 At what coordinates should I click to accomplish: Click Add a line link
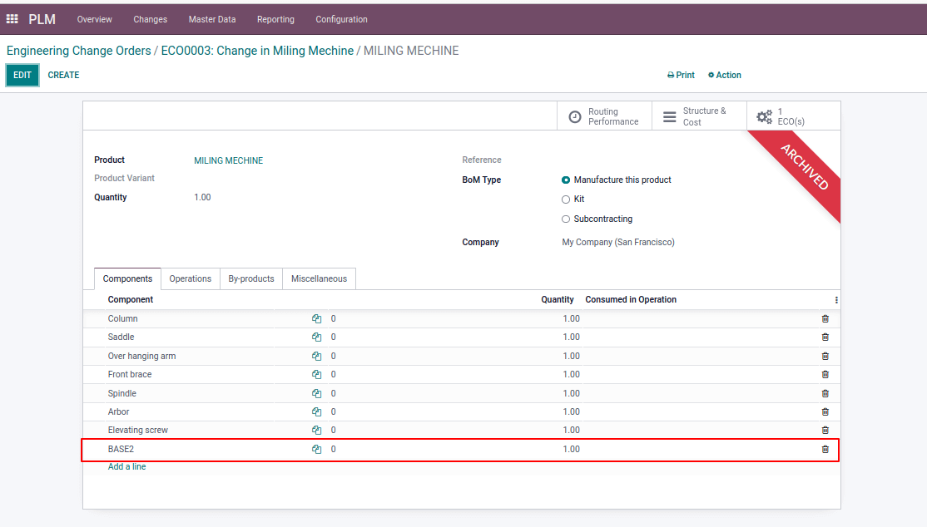point(126,466)
